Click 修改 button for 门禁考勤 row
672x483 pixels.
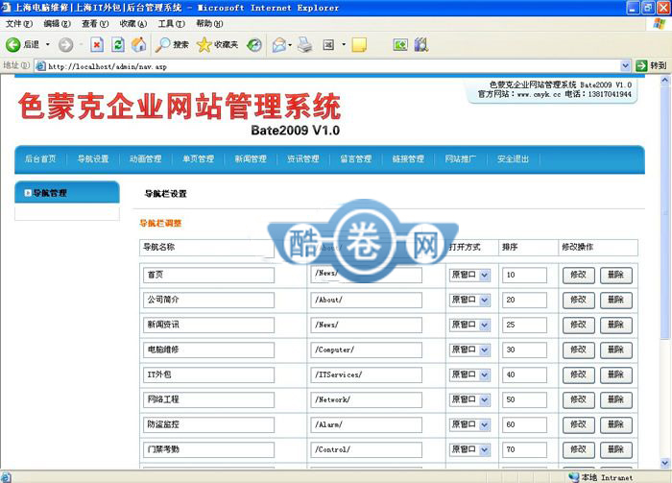pyautogui.click(x=579, y=449)
